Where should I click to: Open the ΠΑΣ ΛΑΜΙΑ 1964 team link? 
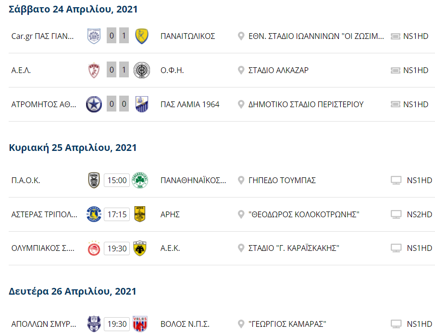[x=190, y=104]
